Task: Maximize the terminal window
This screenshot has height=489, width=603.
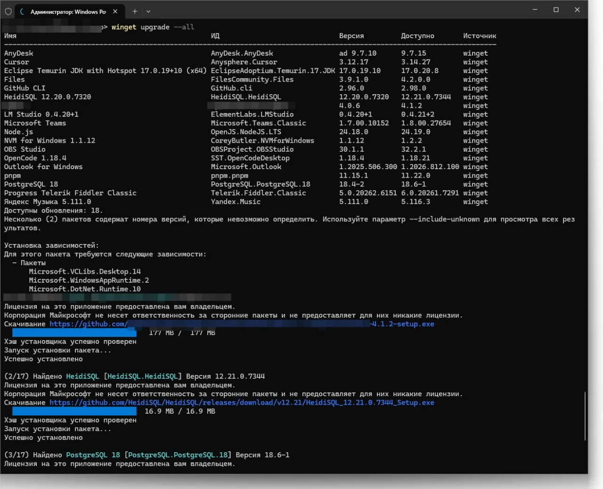Action: coord(556,9)
